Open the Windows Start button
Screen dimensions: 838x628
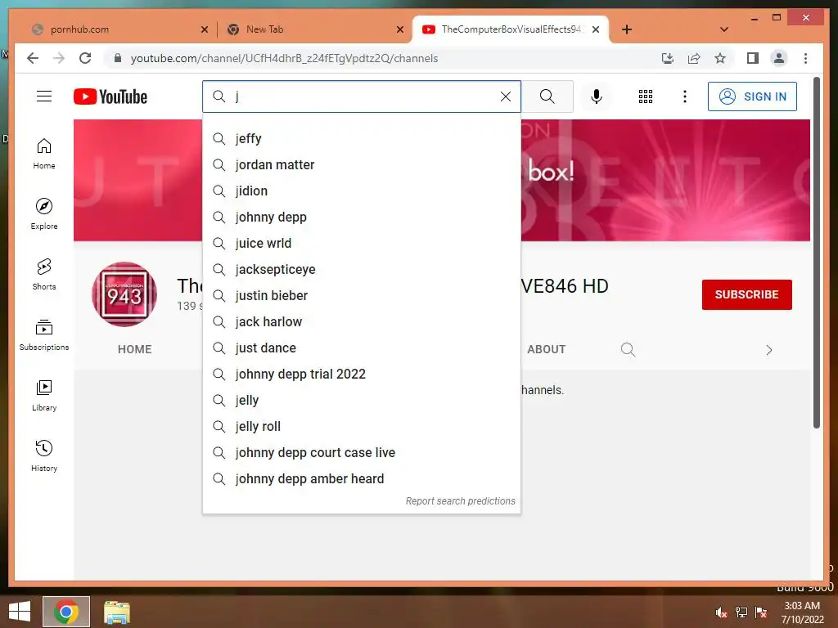[x=20, y=612]
